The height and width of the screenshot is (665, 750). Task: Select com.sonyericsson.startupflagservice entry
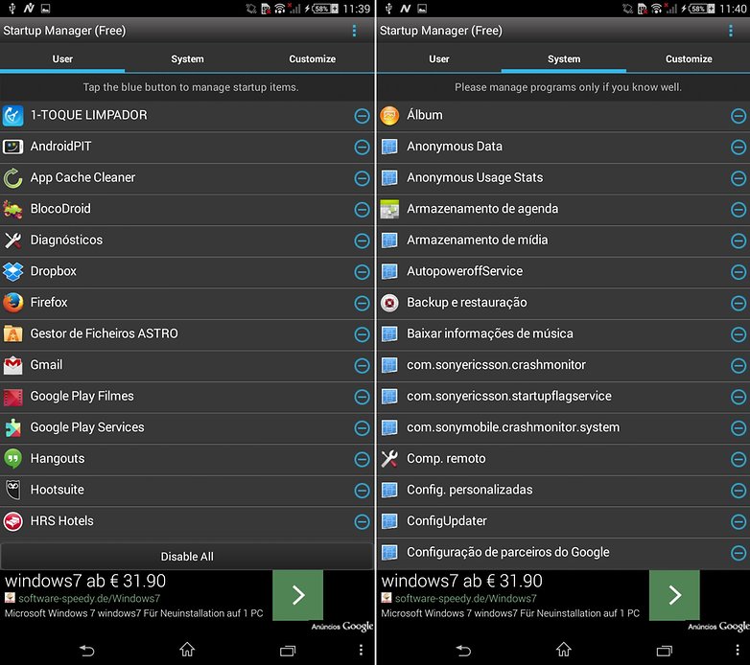pyautogui.click(x=563, y=397)
